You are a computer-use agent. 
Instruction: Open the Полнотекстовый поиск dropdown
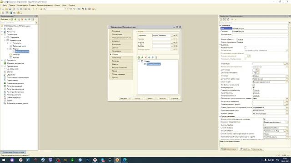pos(287,110)
